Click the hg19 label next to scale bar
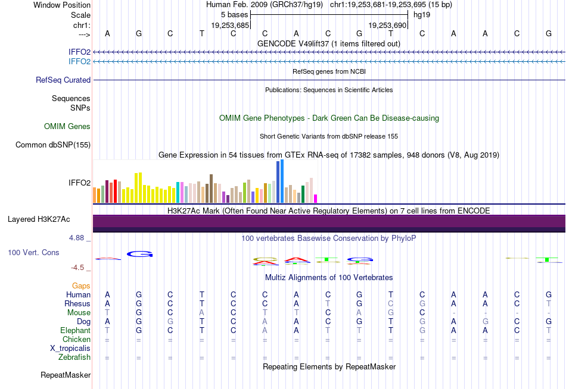Viewport: 566px width, 389px height. pyautogui.click(x=422, y=15)
